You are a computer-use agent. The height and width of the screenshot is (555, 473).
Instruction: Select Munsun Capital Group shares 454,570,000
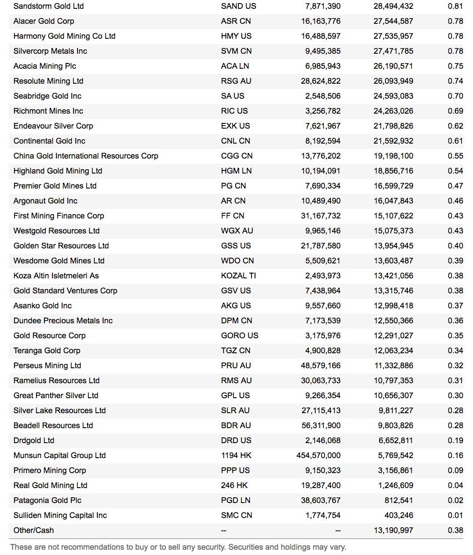pos(318,455)
